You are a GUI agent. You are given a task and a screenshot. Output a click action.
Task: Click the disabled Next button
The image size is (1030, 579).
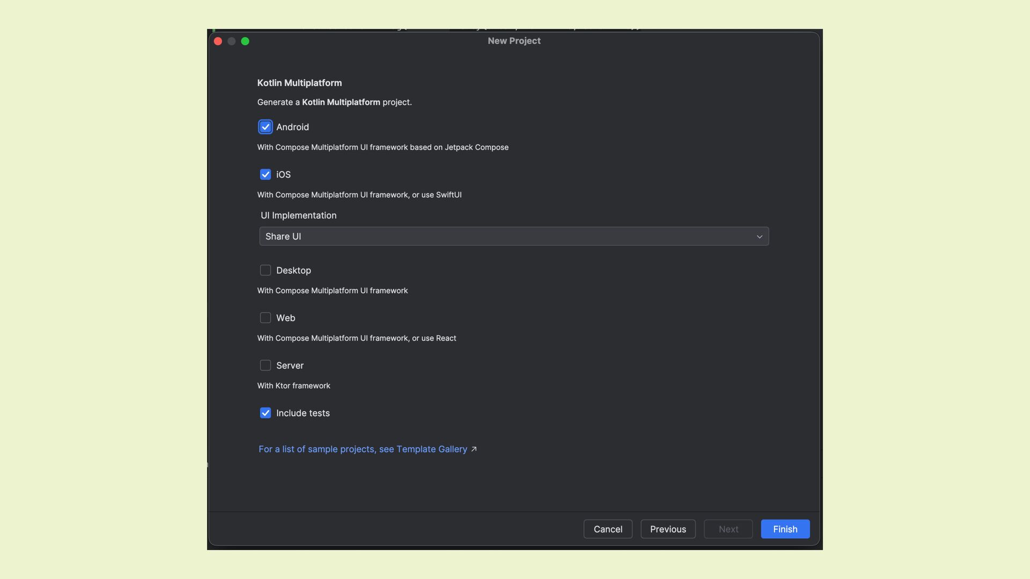pyautogui.click(x=728, y=529)
